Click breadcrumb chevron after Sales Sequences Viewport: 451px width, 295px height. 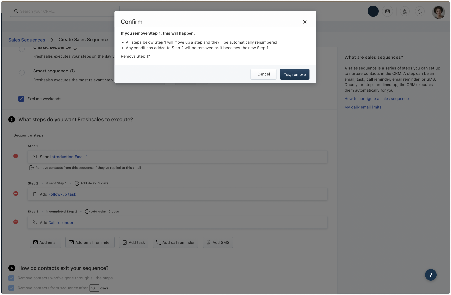tap(52, 40)
